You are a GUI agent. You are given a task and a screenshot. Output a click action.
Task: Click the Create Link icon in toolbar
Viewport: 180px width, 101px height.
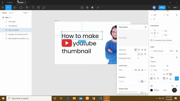(98, 8)
